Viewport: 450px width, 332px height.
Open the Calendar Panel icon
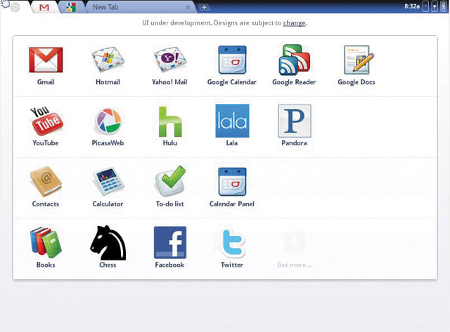point(232,182)
